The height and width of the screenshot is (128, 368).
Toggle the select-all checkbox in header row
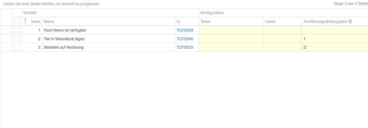tap(16, 22)
